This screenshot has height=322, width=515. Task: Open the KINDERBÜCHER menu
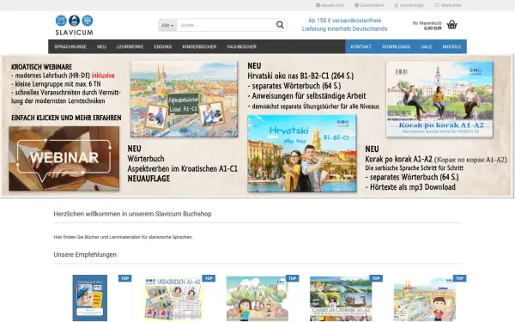coord(199,46)
